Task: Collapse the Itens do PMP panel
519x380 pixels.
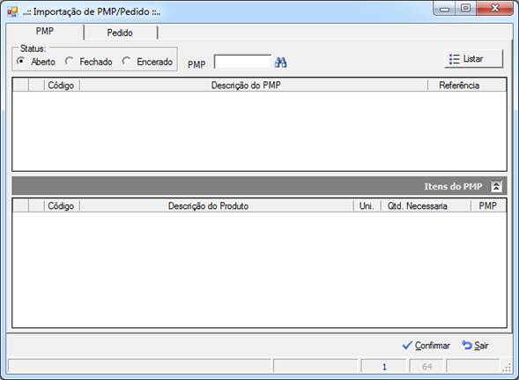Action: (496, 186)
